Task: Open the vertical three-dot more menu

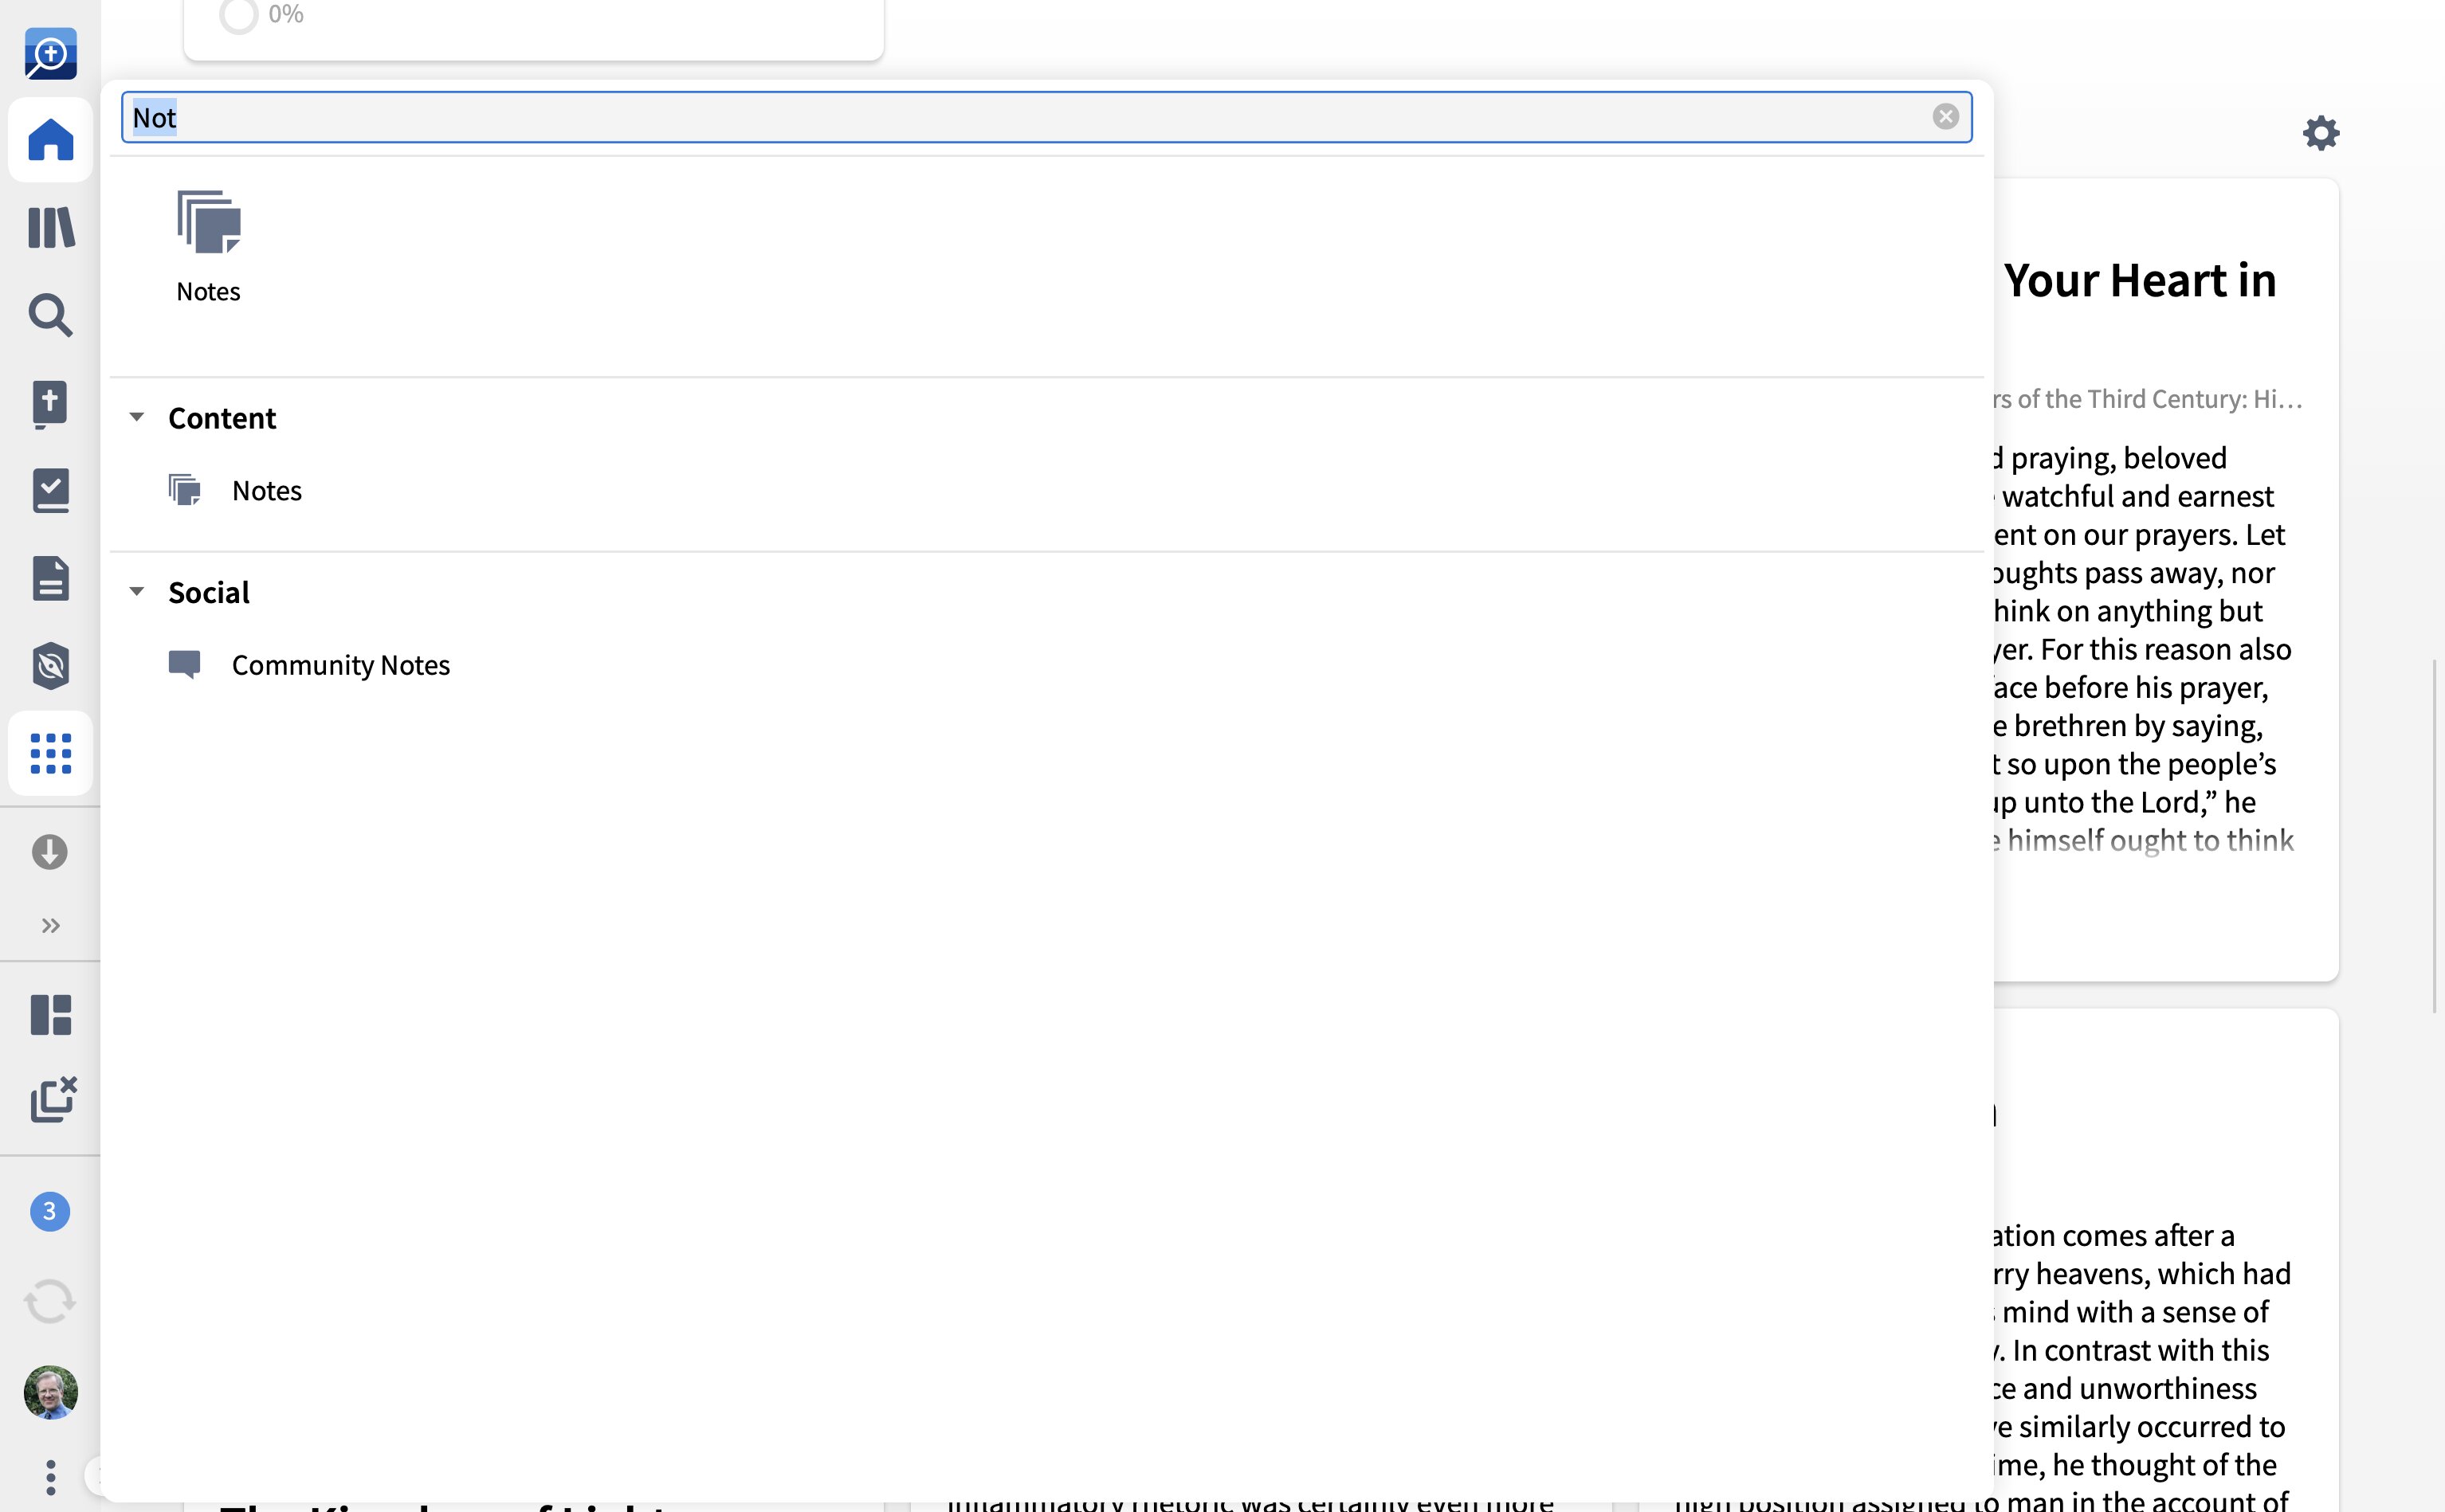Action: click(50, 1477)
